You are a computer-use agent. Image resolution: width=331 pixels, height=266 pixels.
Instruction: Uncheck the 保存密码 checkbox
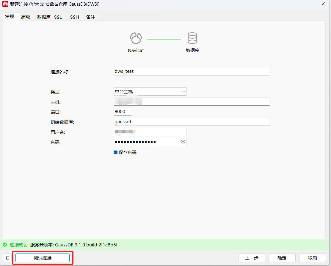click(115, 152)
